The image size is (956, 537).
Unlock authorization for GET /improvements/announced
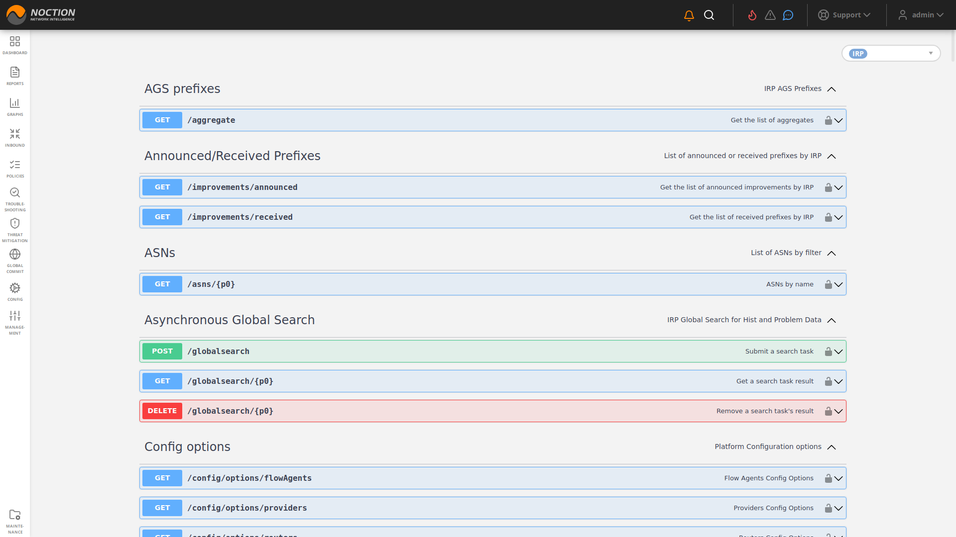[x=828, y=187]
